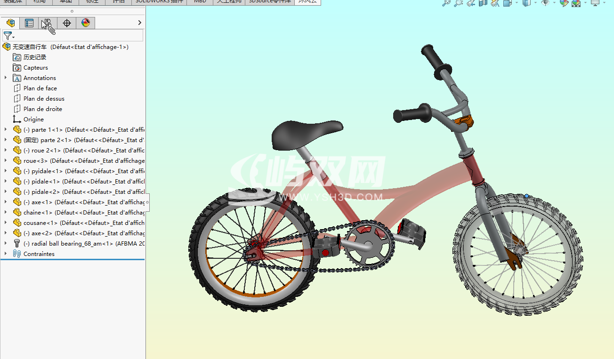
Task: Toggle the Section View tool
Action: pyautogui.click(x=483, y=3)
